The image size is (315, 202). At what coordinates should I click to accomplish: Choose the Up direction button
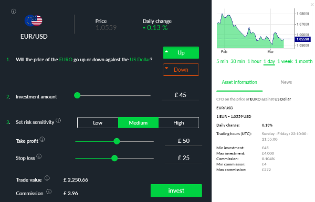181,53
